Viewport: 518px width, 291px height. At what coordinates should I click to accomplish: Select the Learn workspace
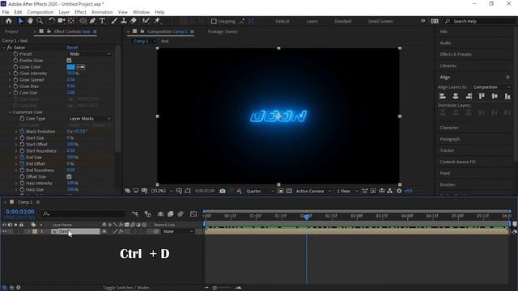312,21
